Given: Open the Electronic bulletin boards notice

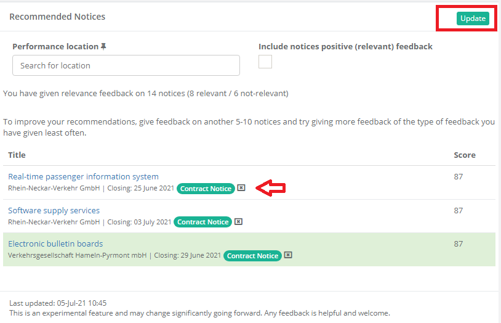Looking at the screenshot, I should (55, 244).
